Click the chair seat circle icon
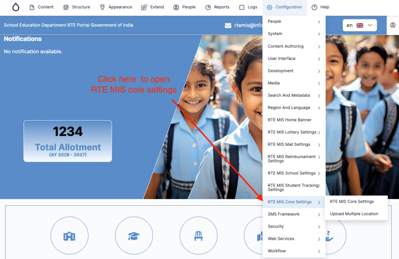Screen dimensions: 399x259 click(x=198, y=236)
